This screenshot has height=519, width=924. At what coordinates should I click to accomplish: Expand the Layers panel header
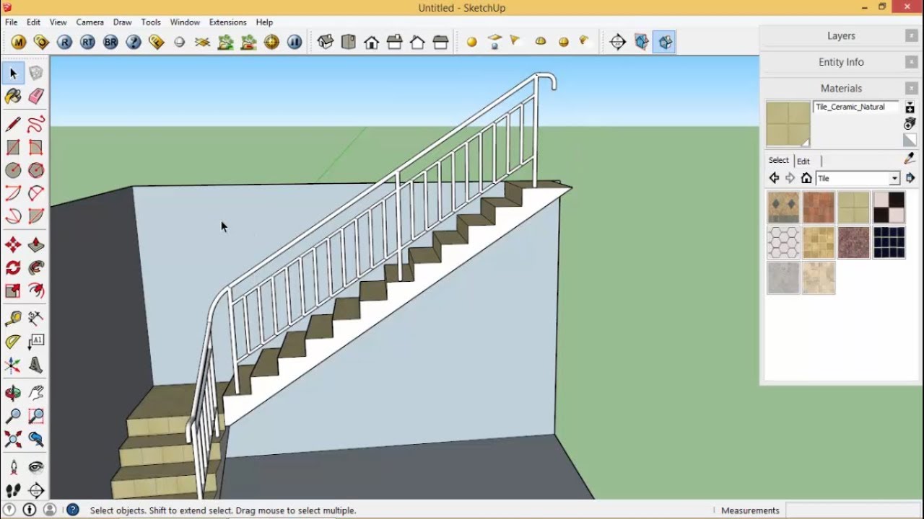pos(841,35)
